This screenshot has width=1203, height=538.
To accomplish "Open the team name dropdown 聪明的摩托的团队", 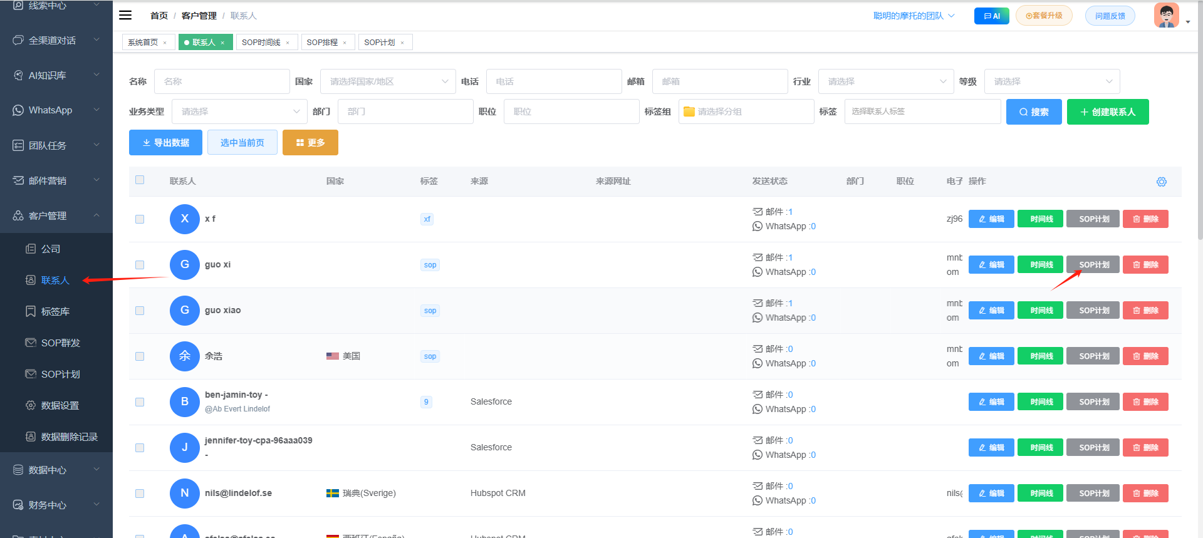I will (x=914, y=16).
